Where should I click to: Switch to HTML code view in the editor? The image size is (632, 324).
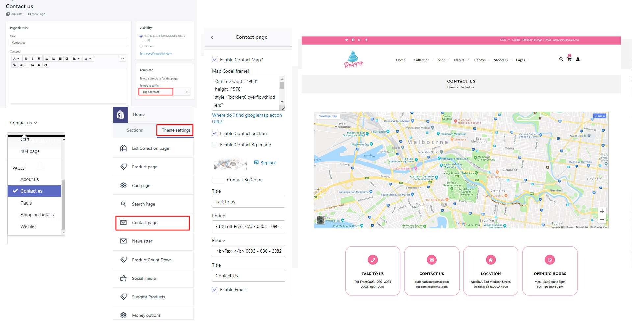(122, 58)
